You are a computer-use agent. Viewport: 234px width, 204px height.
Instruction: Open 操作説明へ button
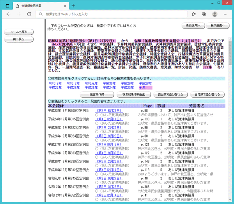point(193,26)
